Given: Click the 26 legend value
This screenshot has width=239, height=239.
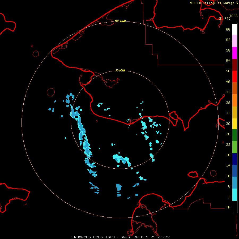Looking at the screenshot, I should click(x=228, y=134).
